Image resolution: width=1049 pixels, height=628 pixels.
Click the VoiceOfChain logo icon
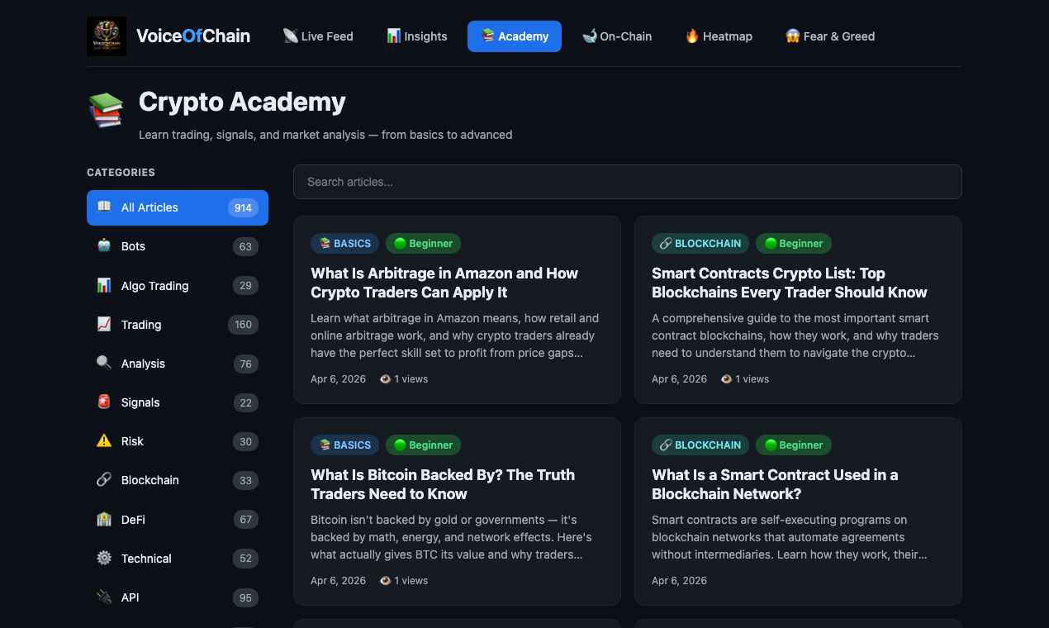click(106, 36)
